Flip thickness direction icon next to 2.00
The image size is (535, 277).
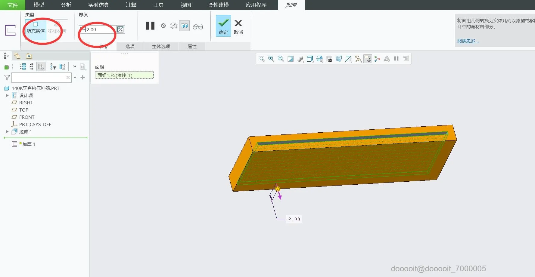click(120, 29)
